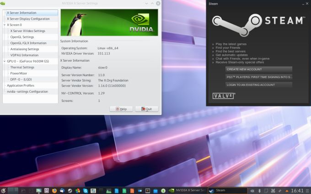Open Antialiasing Settings page

[25, 49]
